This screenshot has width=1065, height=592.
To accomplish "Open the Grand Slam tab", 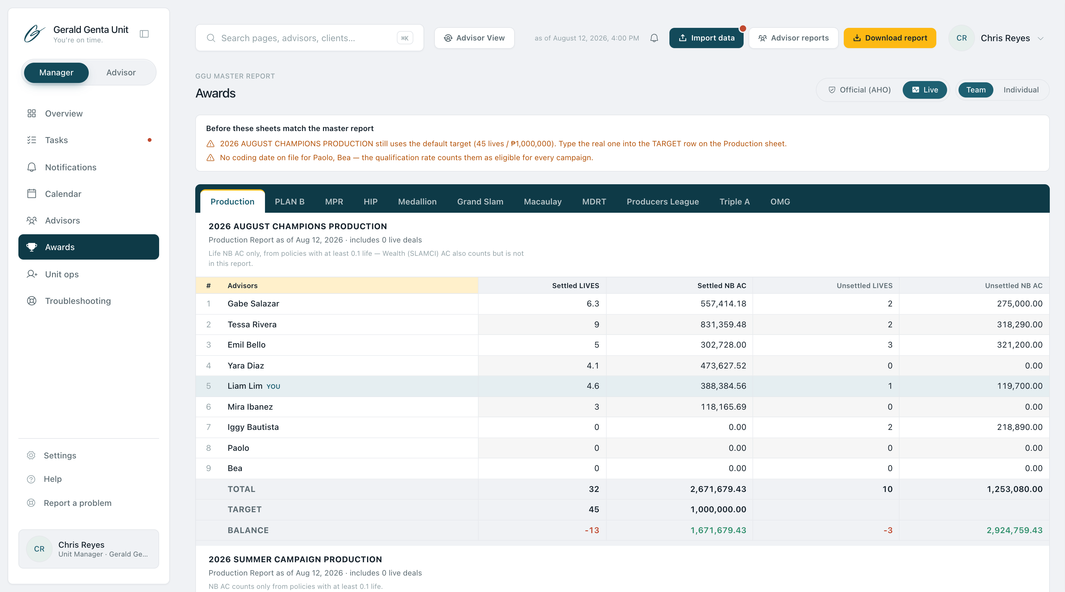I will click(x=480, y=201).
